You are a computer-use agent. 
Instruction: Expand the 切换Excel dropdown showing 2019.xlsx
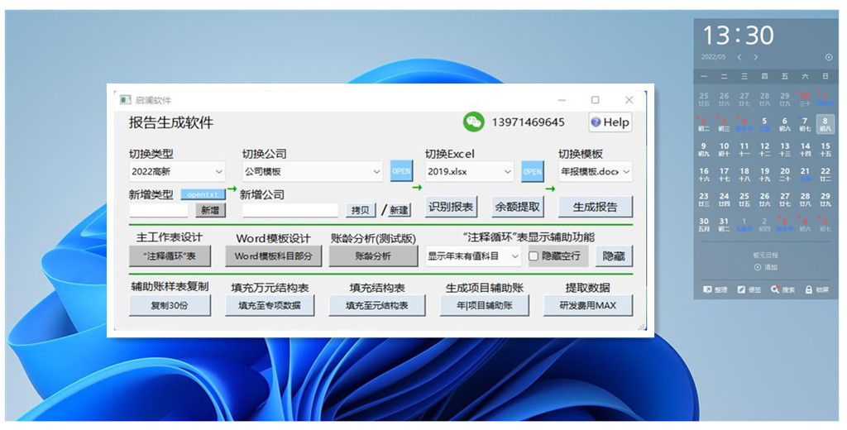point(469,172)
